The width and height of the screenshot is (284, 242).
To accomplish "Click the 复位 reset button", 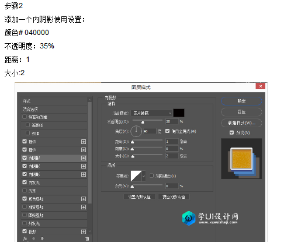I will click(241, 112).
